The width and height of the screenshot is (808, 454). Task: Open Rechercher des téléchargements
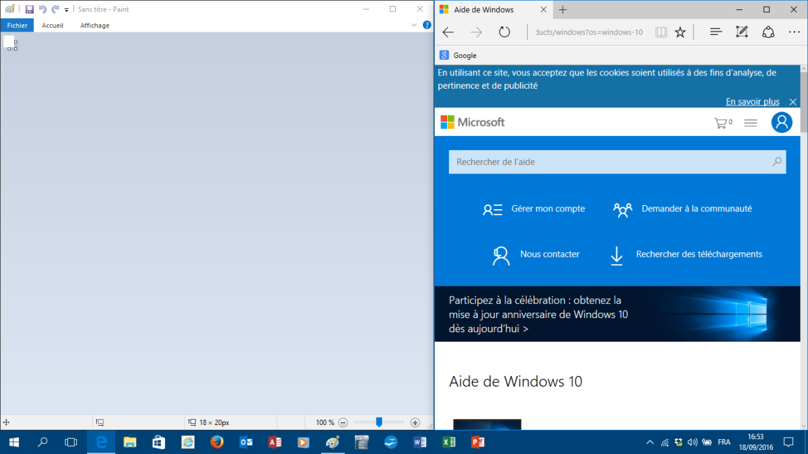pos(685,255)
